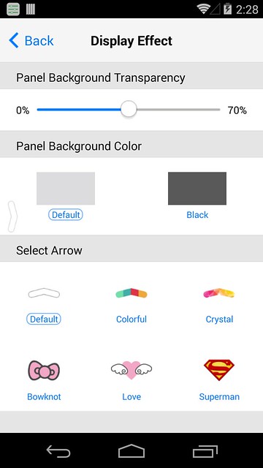Tap the Android home navigation icon
263x468 pixels.
pos(131,450)
